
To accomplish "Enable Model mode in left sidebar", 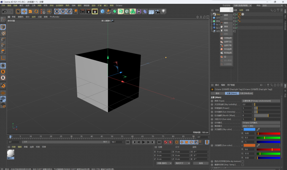I will tap(3, 27).
